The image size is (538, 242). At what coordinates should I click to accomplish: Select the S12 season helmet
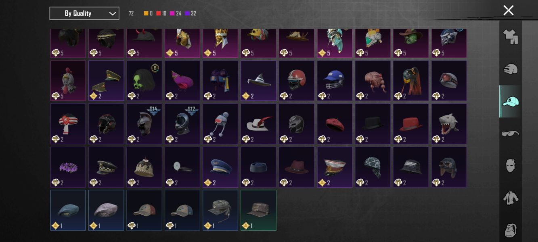point(182,124)
